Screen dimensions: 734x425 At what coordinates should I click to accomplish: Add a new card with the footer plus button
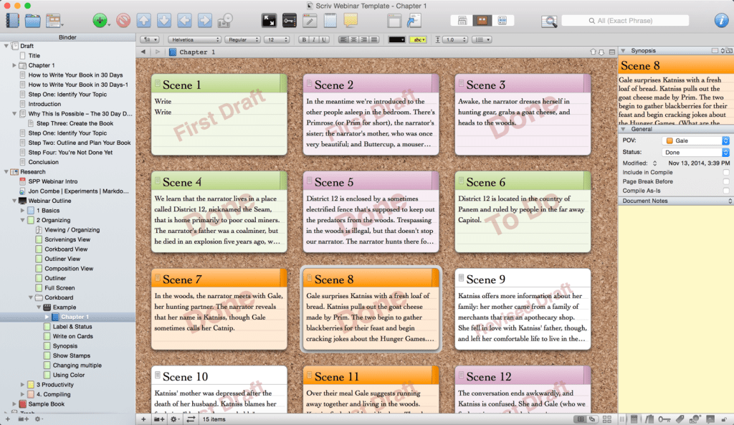tap(142, 418)
